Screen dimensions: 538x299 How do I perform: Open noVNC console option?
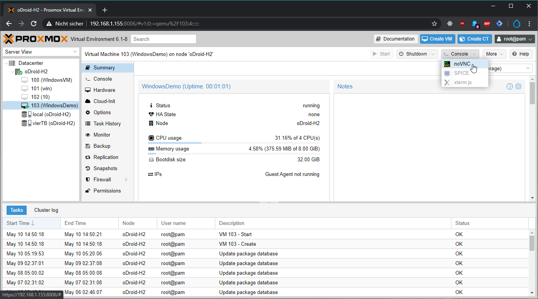click(465, 64)
